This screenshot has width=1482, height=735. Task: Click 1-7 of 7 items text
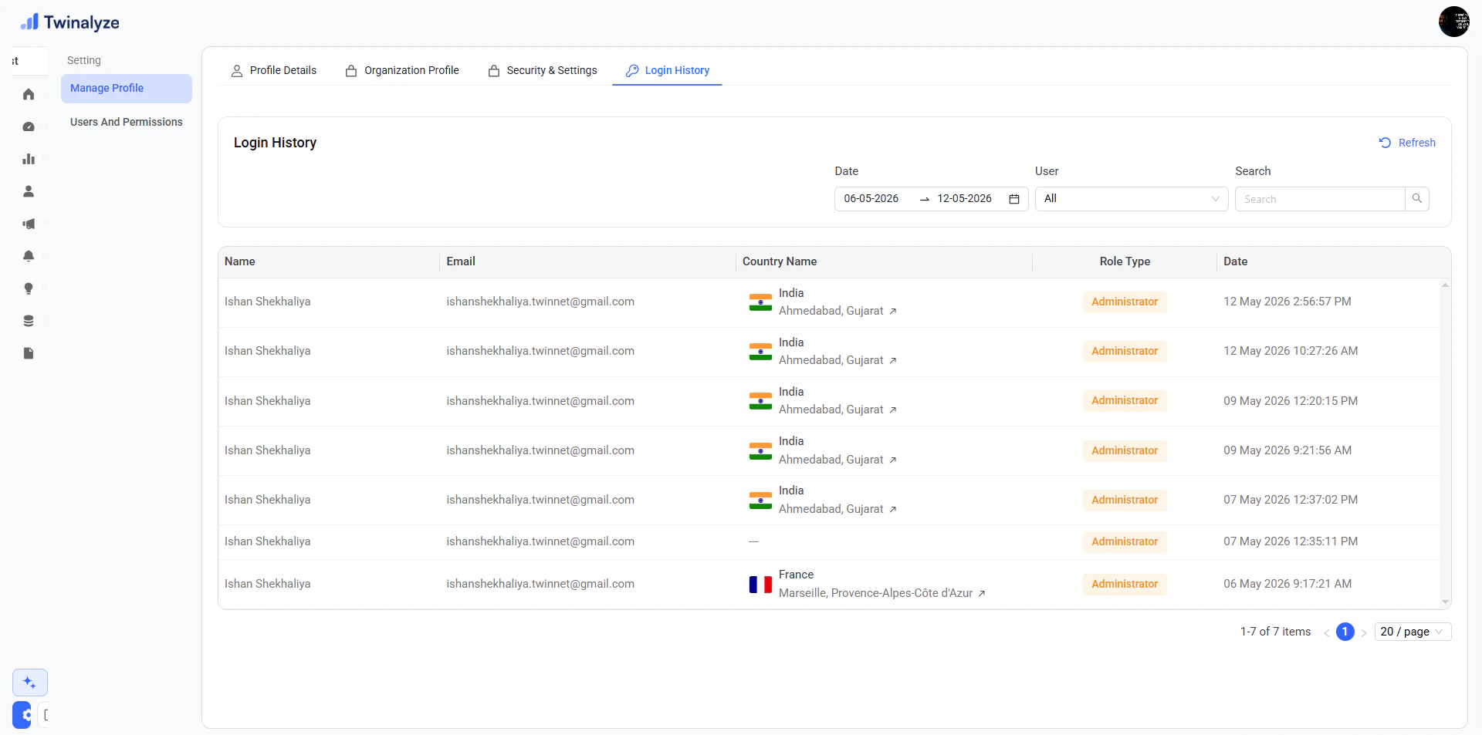click(x=1276, y=632)
